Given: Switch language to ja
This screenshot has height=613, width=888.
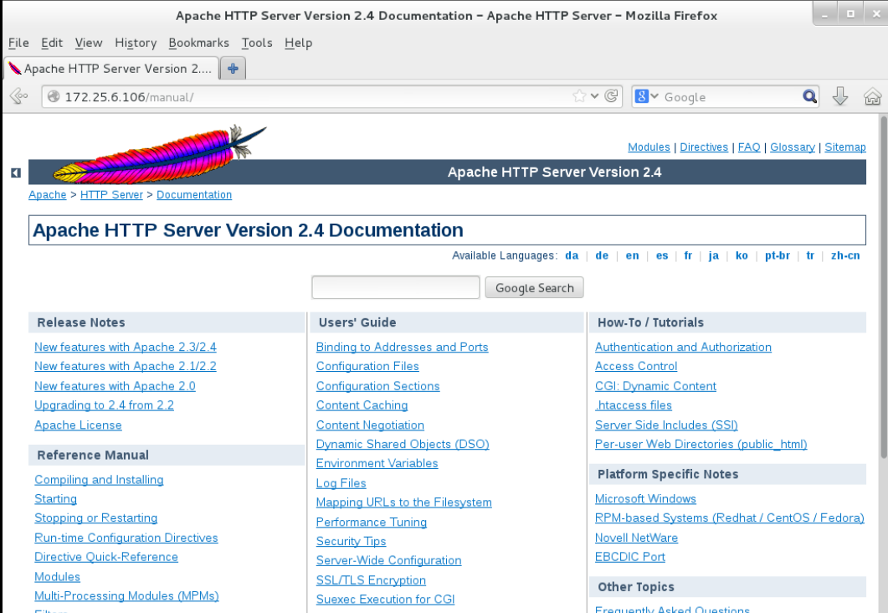Looking at the screenshot, I should click(x=714, y=255).
